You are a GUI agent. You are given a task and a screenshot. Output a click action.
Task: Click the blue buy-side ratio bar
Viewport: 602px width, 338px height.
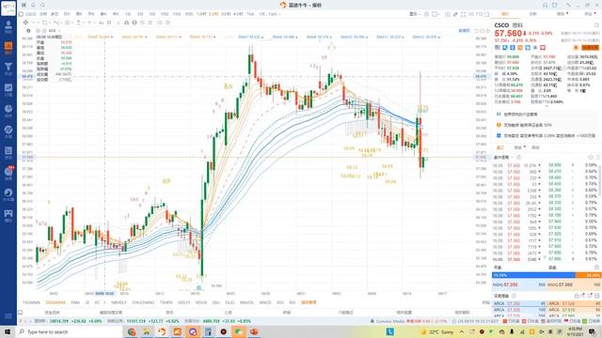(533, 275)
